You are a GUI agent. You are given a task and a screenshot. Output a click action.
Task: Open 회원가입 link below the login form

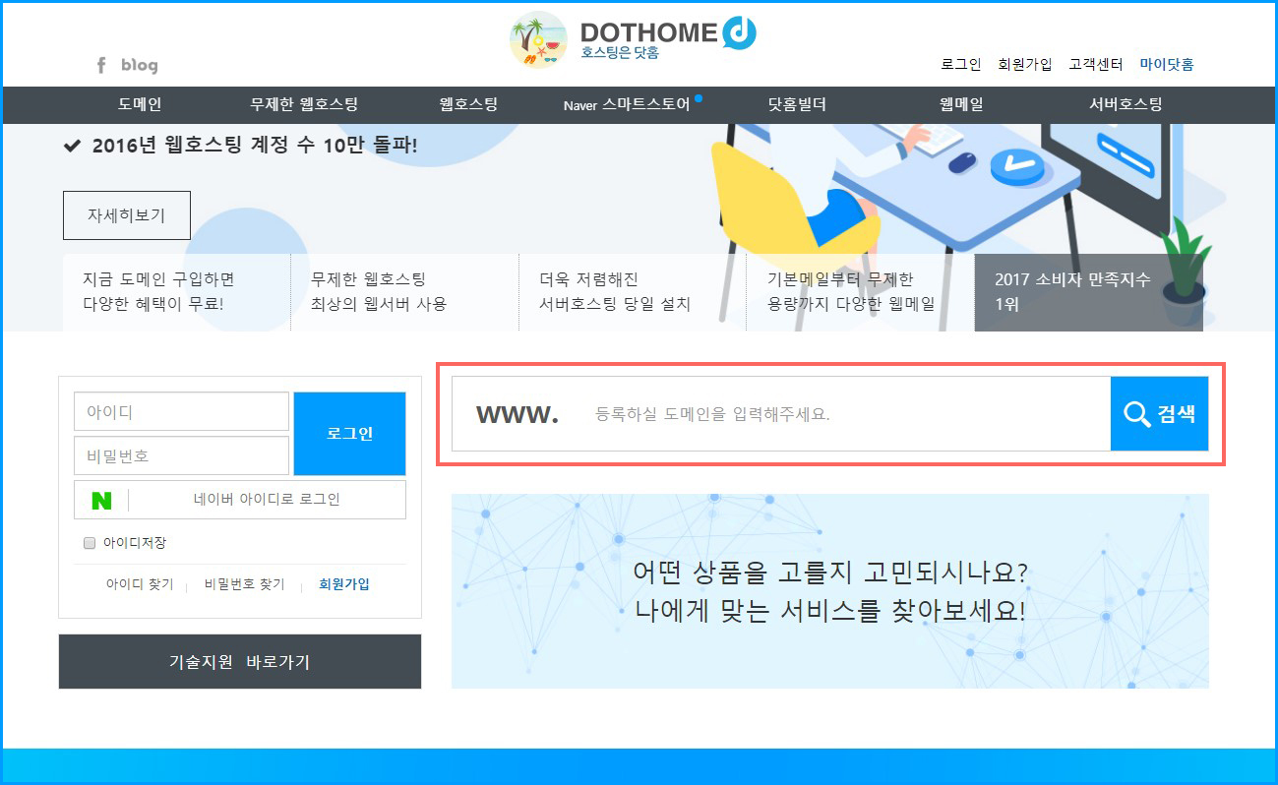tap(344, 584)
